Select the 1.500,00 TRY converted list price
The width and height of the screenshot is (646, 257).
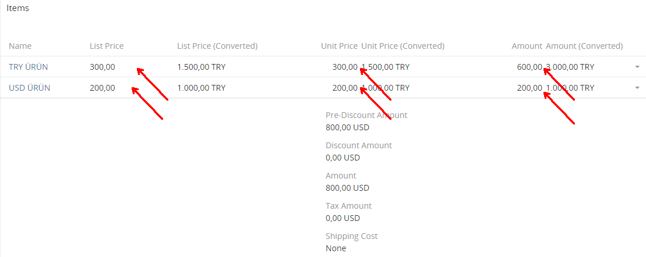pyautogui.click(x=201, y=67)
